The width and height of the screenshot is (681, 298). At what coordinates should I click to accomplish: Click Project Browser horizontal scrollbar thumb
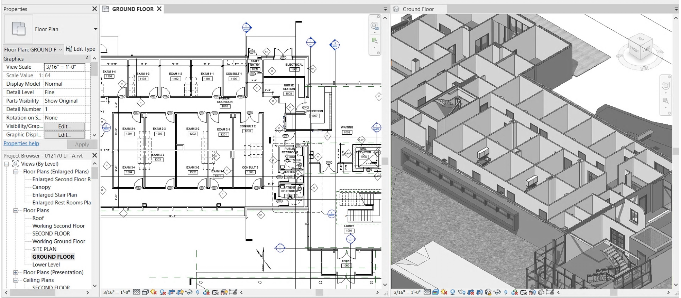tap(33, 292)
